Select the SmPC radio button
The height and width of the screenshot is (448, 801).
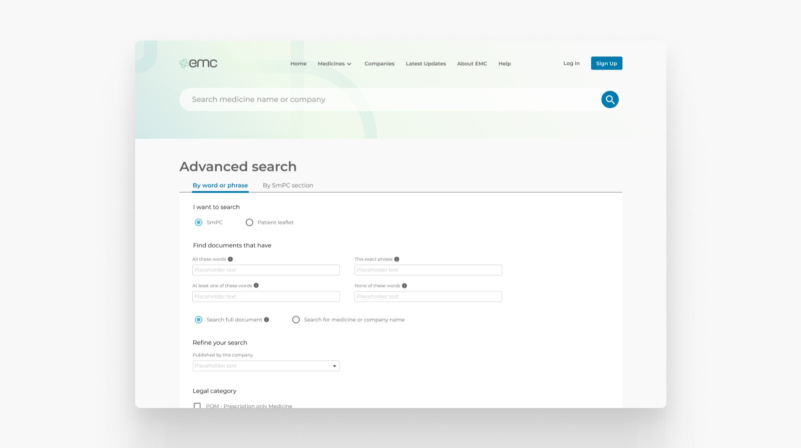tap(199, 222)
